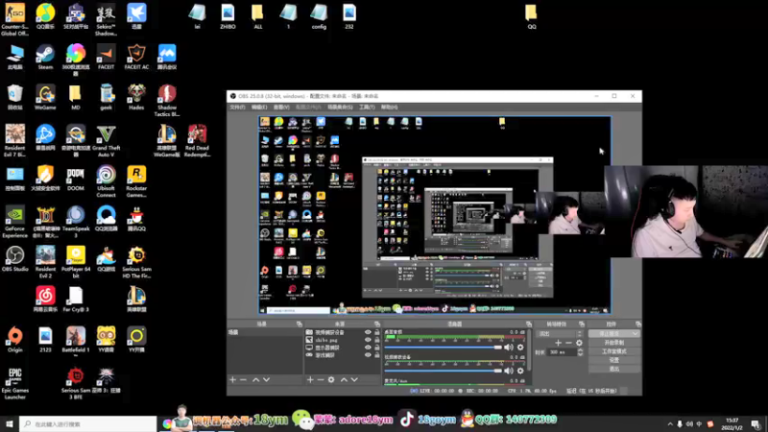Lock the 视频捕获设备 source

(x=376, y=332)
